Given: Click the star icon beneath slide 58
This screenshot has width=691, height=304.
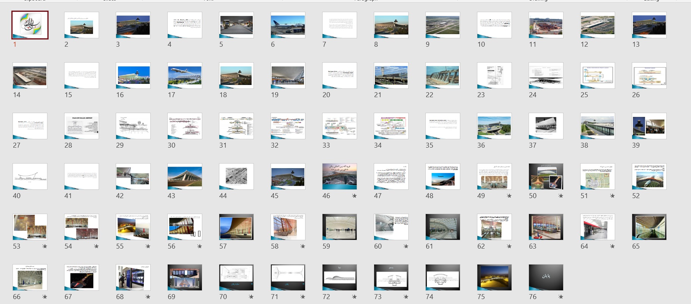Looking at the screenshot, I should [x=302, y=246].
